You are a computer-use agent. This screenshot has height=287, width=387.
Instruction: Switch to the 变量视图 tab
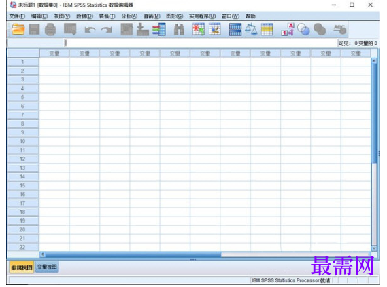click(47, 267)
